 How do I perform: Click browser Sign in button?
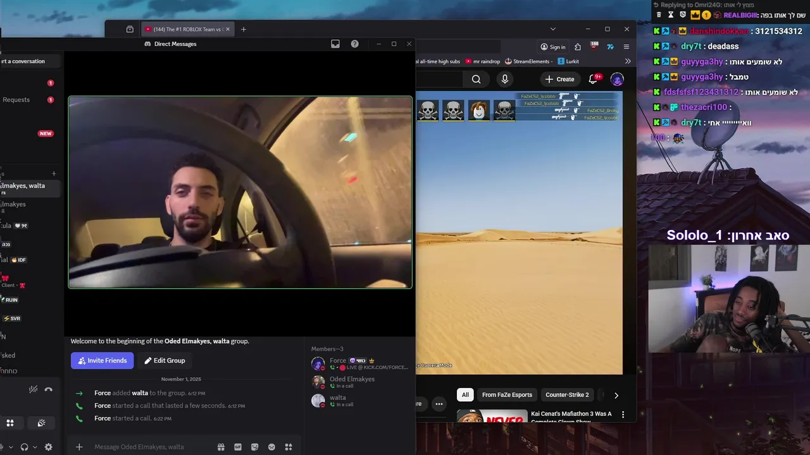pyautogui.click(x=552, y=47)
